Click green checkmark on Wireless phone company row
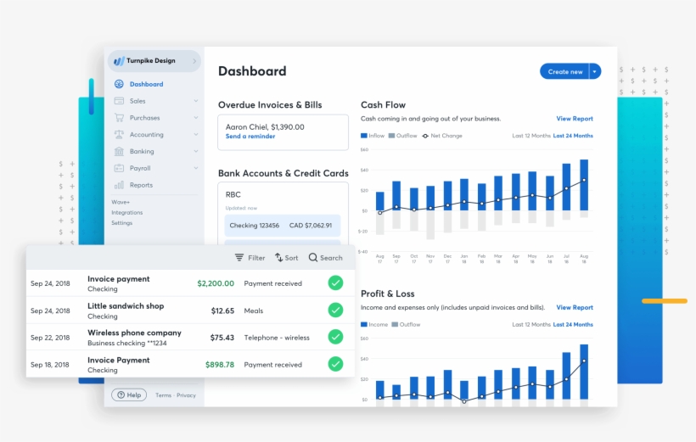696x442 pixels. click(335, 337)
